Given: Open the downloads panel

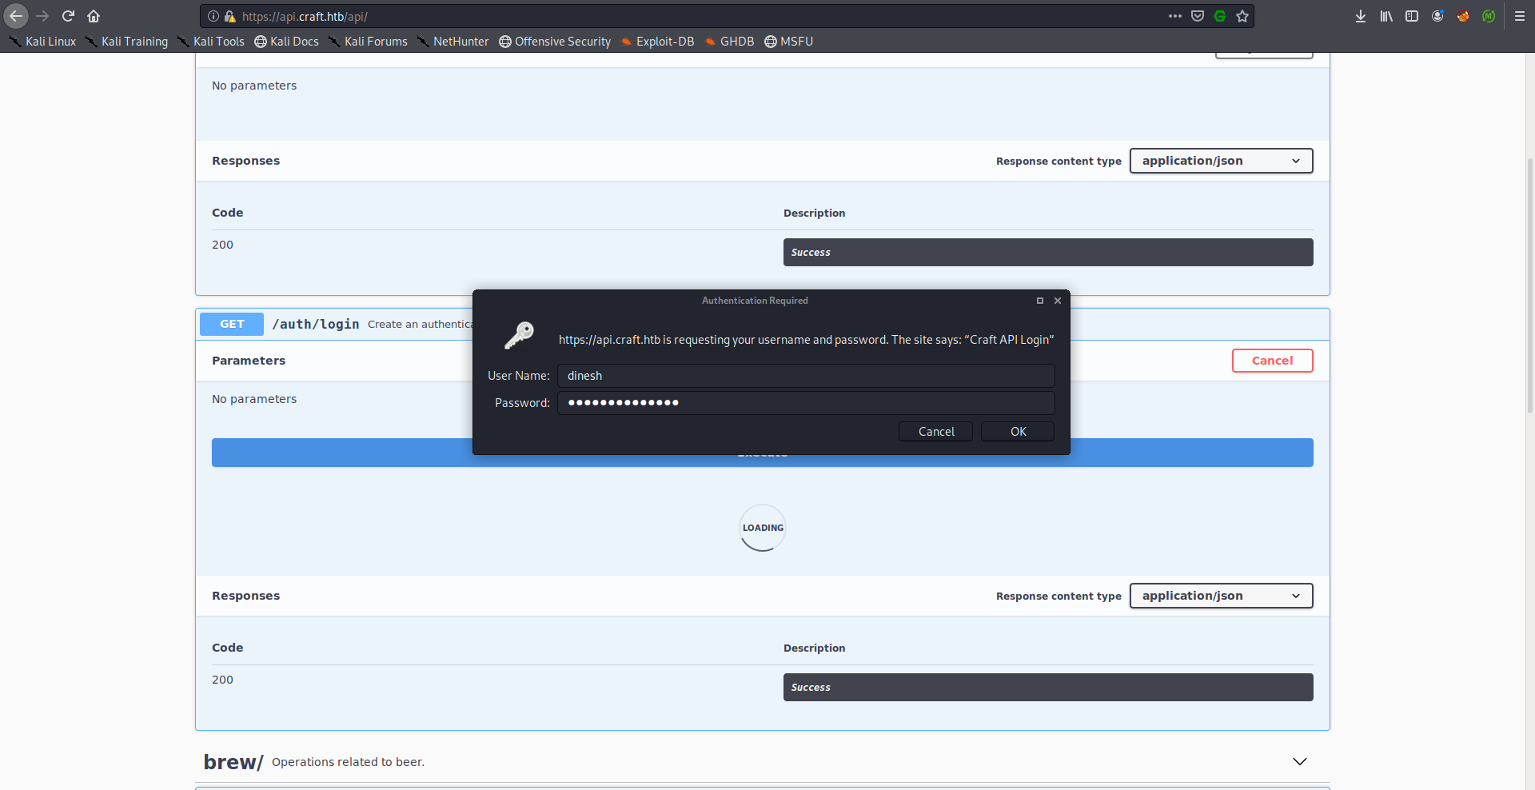Looking at the screenshot, I should coord(1360,16).
